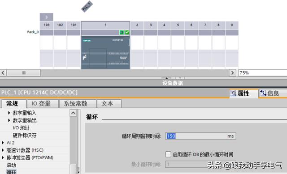The height and width of the screenshot is (174, 287).
Task: Click the tree panel collapse arrow
Action: [78, 172]
